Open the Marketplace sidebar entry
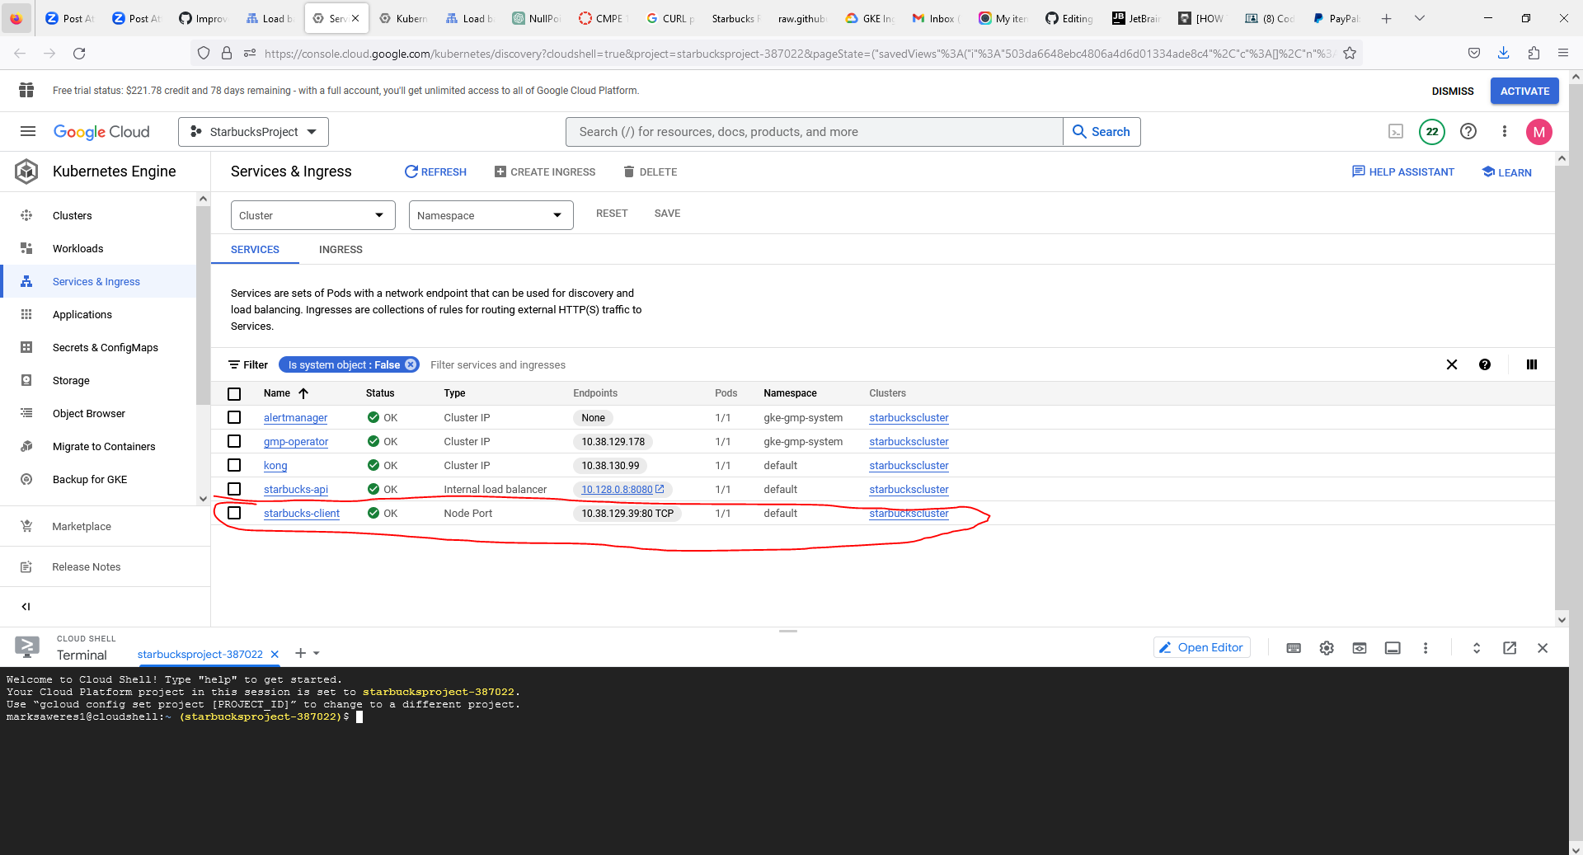Screen dimensions: 1583x855 point(82,526)
